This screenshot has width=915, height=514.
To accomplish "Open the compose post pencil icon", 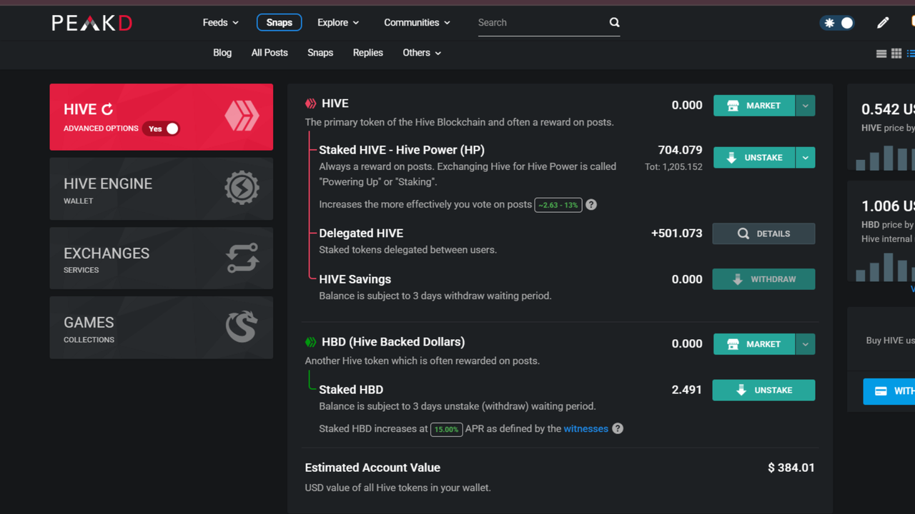I will click(883, 23).
